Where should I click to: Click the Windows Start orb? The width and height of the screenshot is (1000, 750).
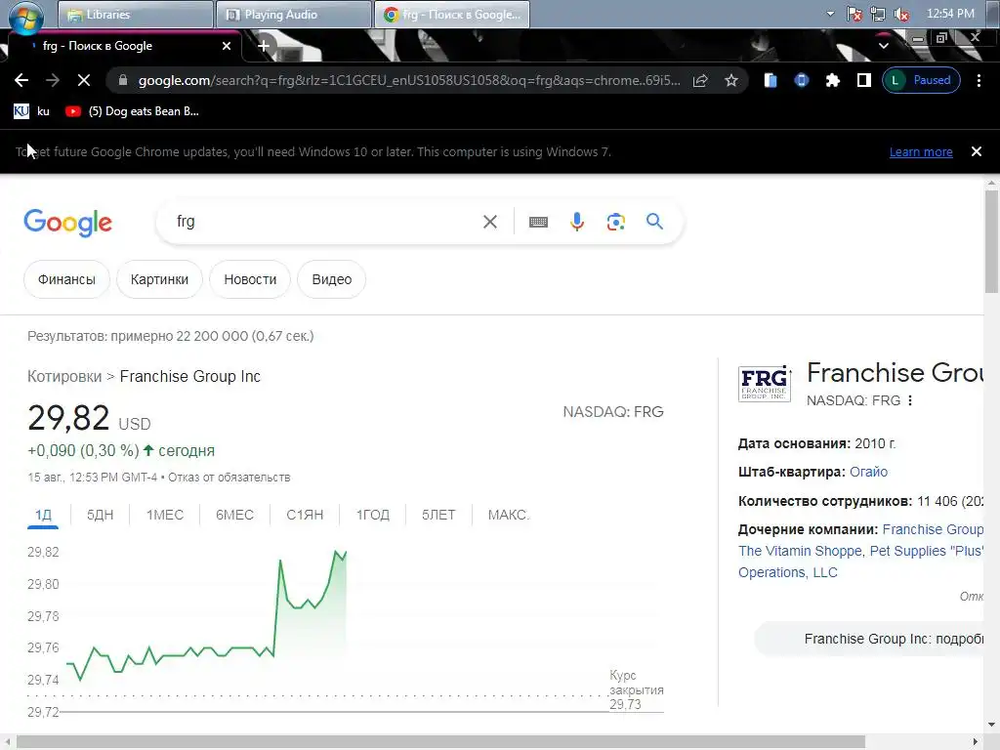click(26, 17)
